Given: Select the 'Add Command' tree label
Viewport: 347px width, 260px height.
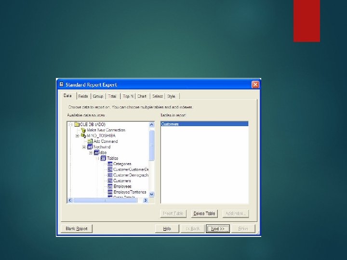Looking at the screenshot, I should [106, 141].
